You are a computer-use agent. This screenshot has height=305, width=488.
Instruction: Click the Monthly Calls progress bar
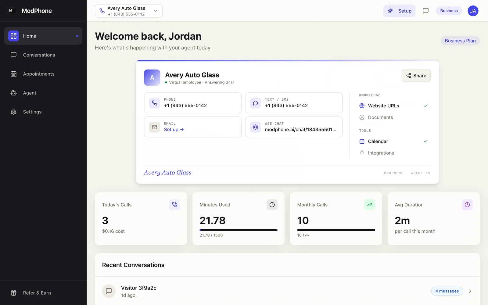point(336,230)
